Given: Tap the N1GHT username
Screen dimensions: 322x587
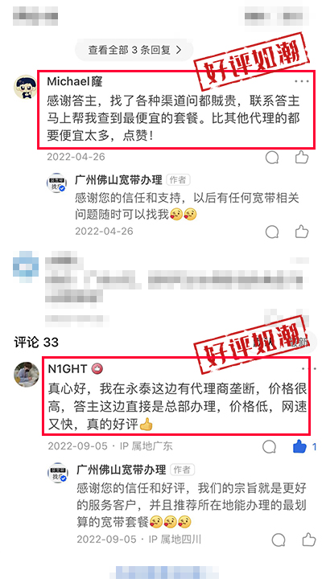Looking at the screenshot, I should pos(68,369).
